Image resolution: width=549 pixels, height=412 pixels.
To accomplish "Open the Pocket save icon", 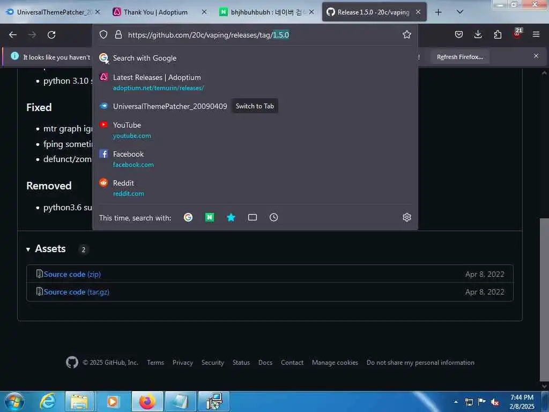I will pyautogui.click(x=459, y=34).
